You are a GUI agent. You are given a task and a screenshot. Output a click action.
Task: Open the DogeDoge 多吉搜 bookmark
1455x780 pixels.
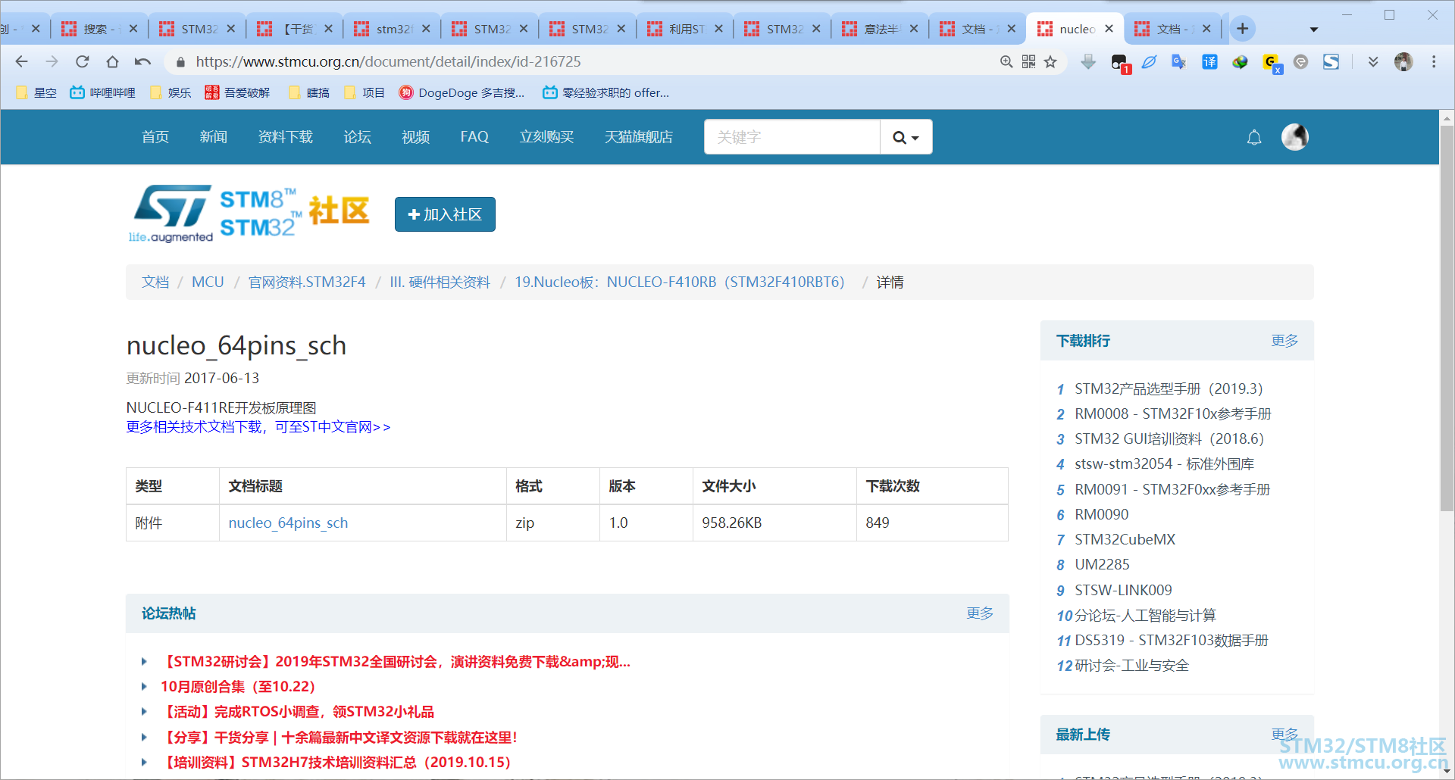click(x=462, y=92)
